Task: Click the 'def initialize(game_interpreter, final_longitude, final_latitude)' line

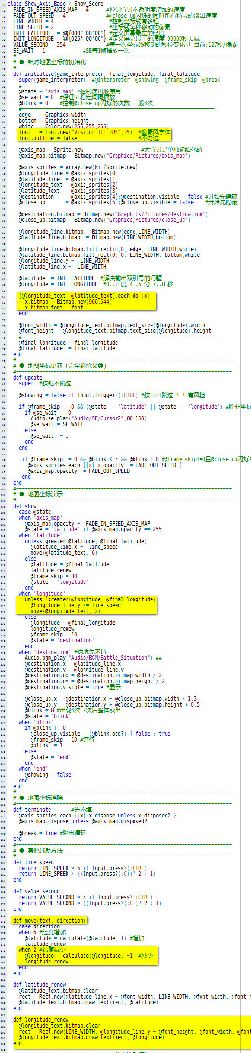Action: [107, 73]
